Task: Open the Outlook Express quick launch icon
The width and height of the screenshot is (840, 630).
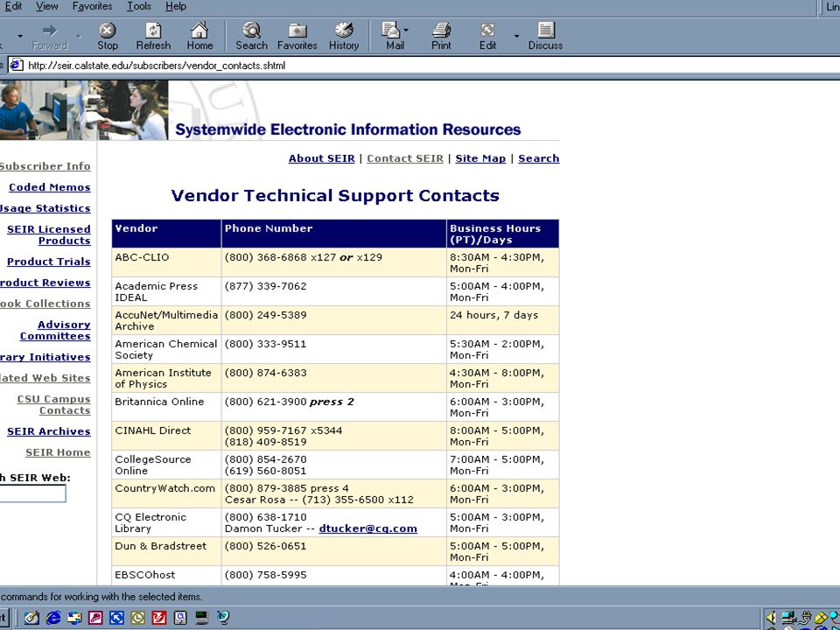Action: coord(74,618)
